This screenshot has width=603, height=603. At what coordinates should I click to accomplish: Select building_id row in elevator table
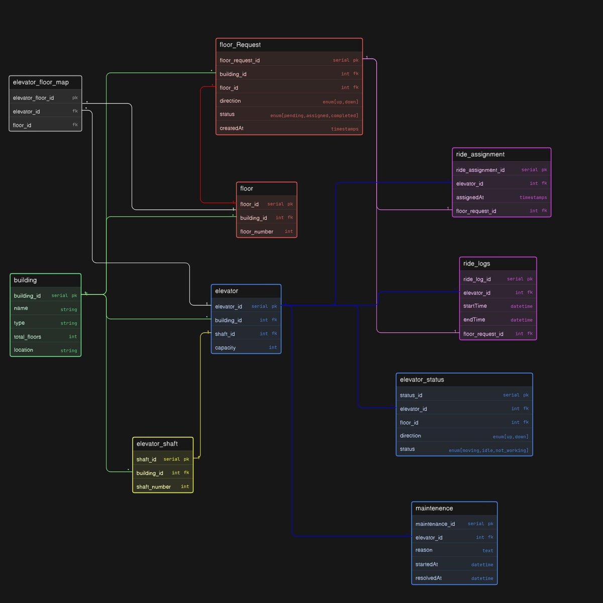point(246,320)
